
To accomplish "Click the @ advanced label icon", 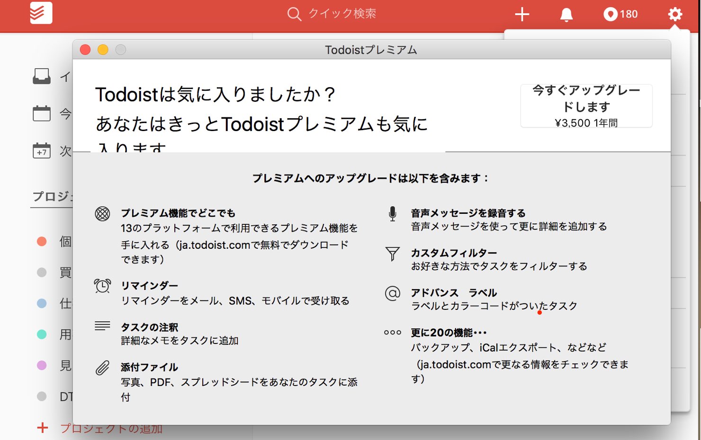I will tap(393, 293).
